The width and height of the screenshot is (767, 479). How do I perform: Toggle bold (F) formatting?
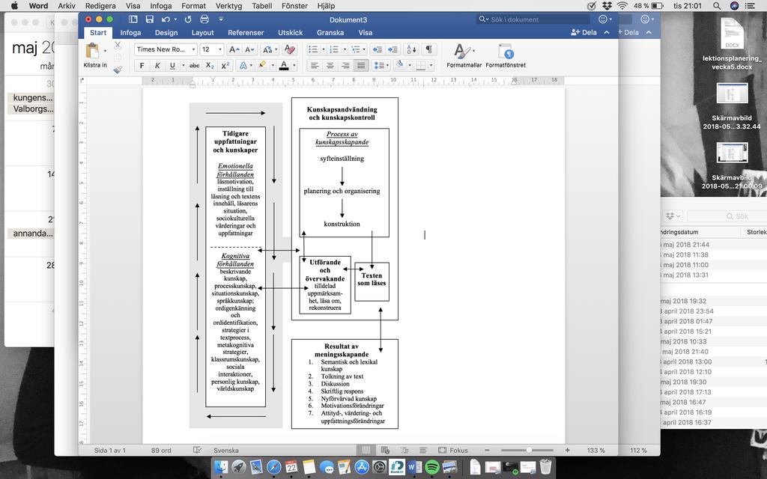(142, 66)
